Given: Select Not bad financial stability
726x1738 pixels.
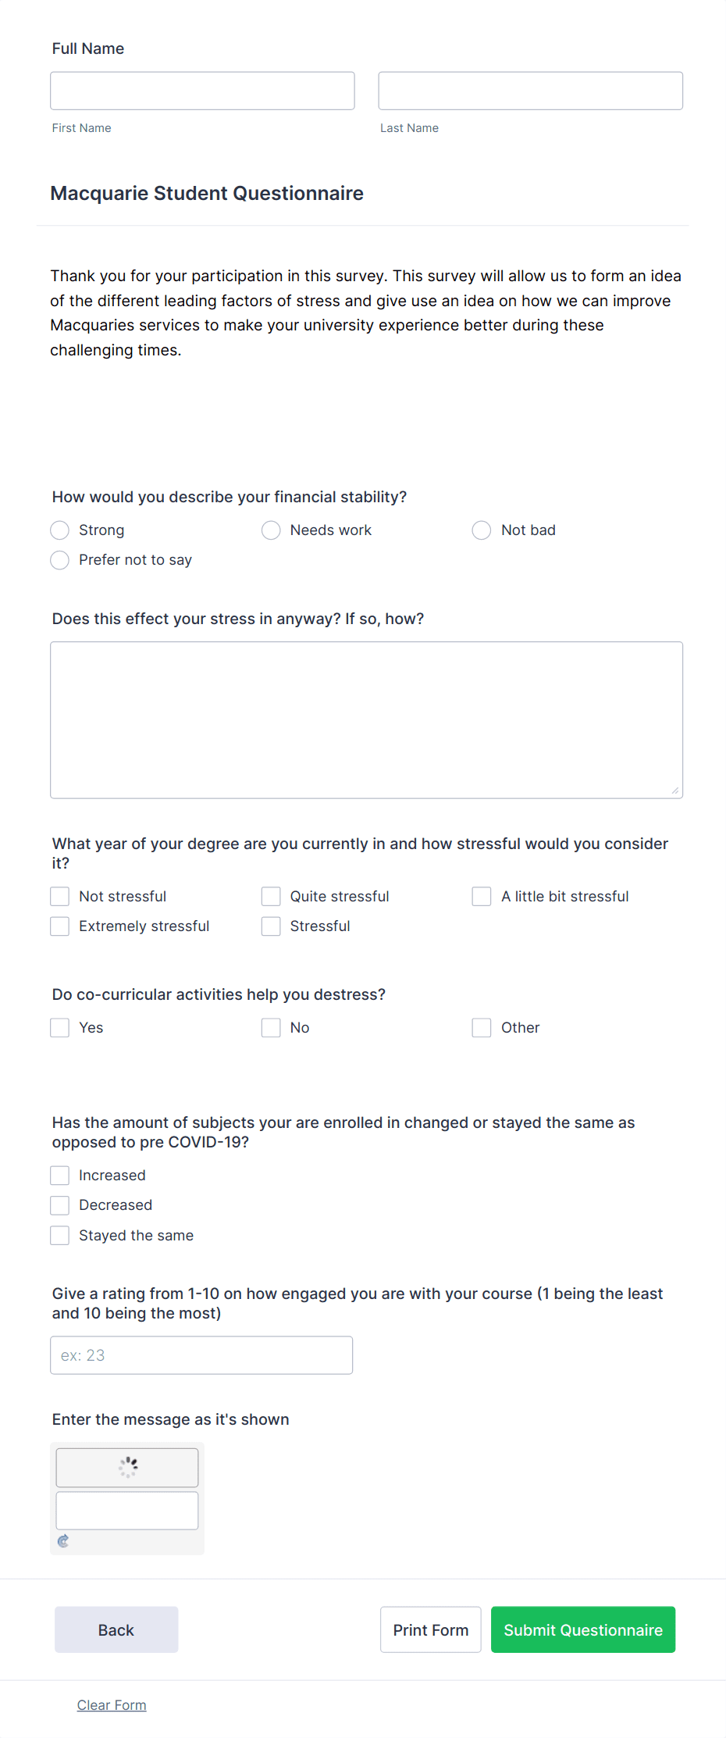Looking at the screenshot, I should (481, 530).
